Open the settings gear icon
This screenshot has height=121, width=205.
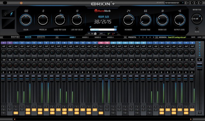click(188, 3)
